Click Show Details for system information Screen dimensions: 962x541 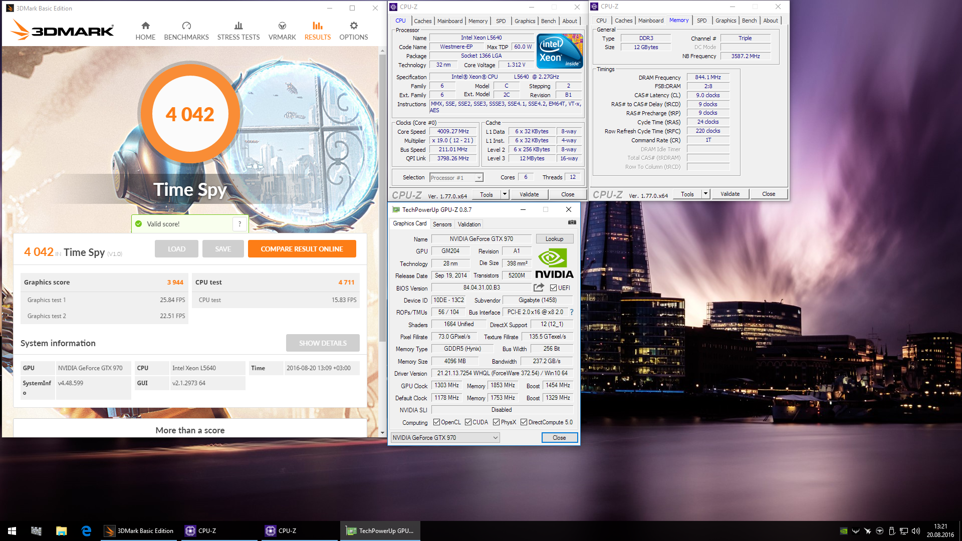point(323,343)
